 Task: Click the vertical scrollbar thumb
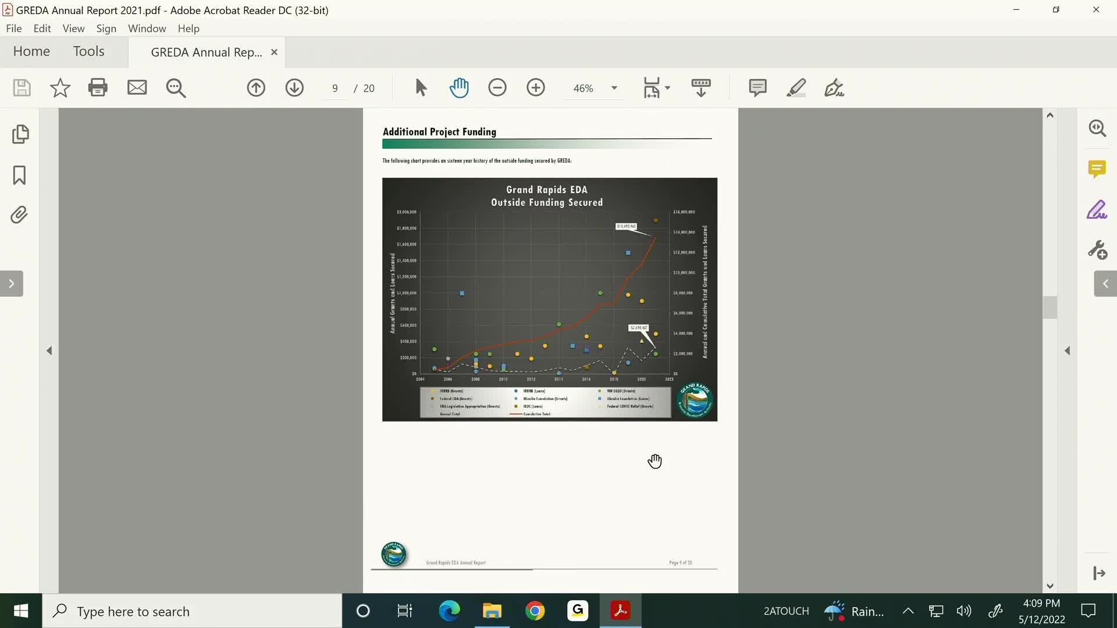tap(1050, 308)
